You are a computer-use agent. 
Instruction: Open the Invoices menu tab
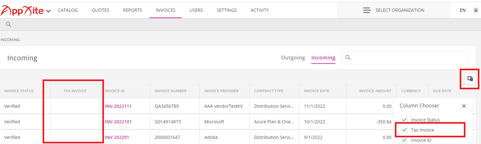(166, 10)
